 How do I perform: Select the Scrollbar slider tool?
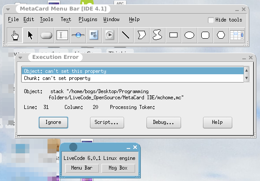click(78, 35)
